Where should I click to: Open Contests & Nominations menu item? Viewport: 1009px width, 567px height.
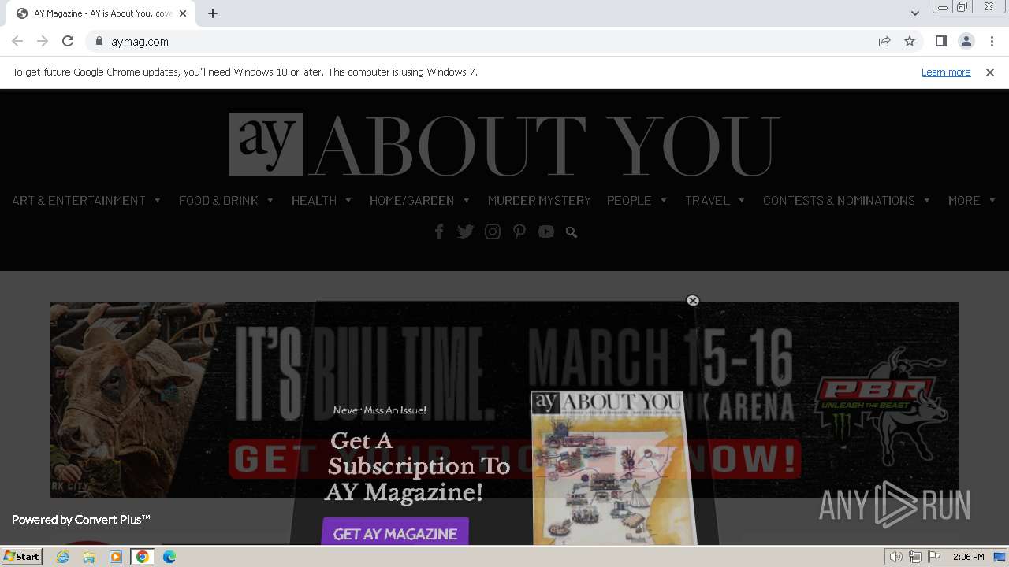839,200
